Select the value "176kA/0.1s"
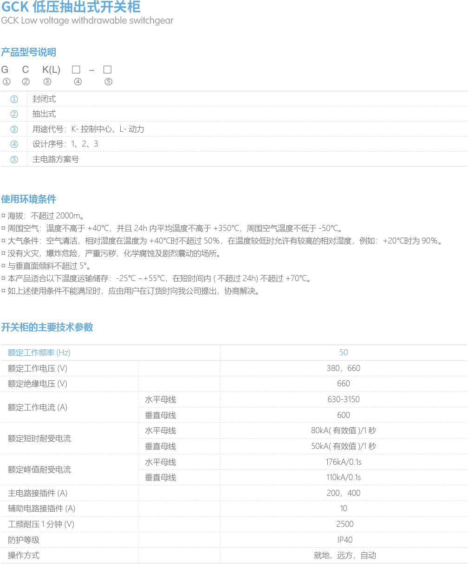 click(344, 462)
